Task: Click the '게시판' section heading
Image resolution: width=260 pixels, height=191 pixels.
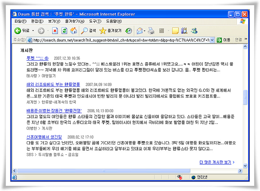Action: pos(26,50)
